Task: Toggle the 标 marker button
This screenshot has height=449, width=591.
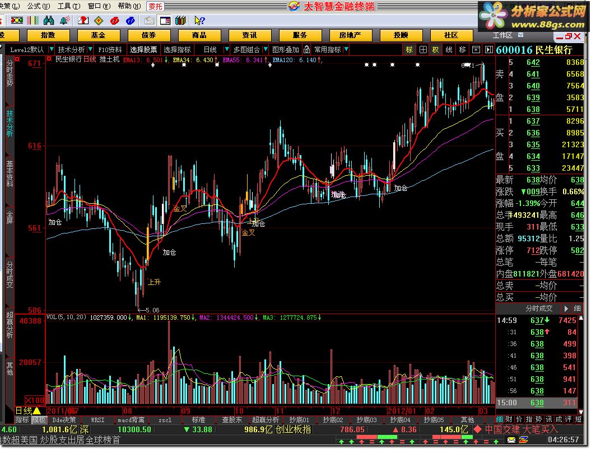Action: click(409, 50)
